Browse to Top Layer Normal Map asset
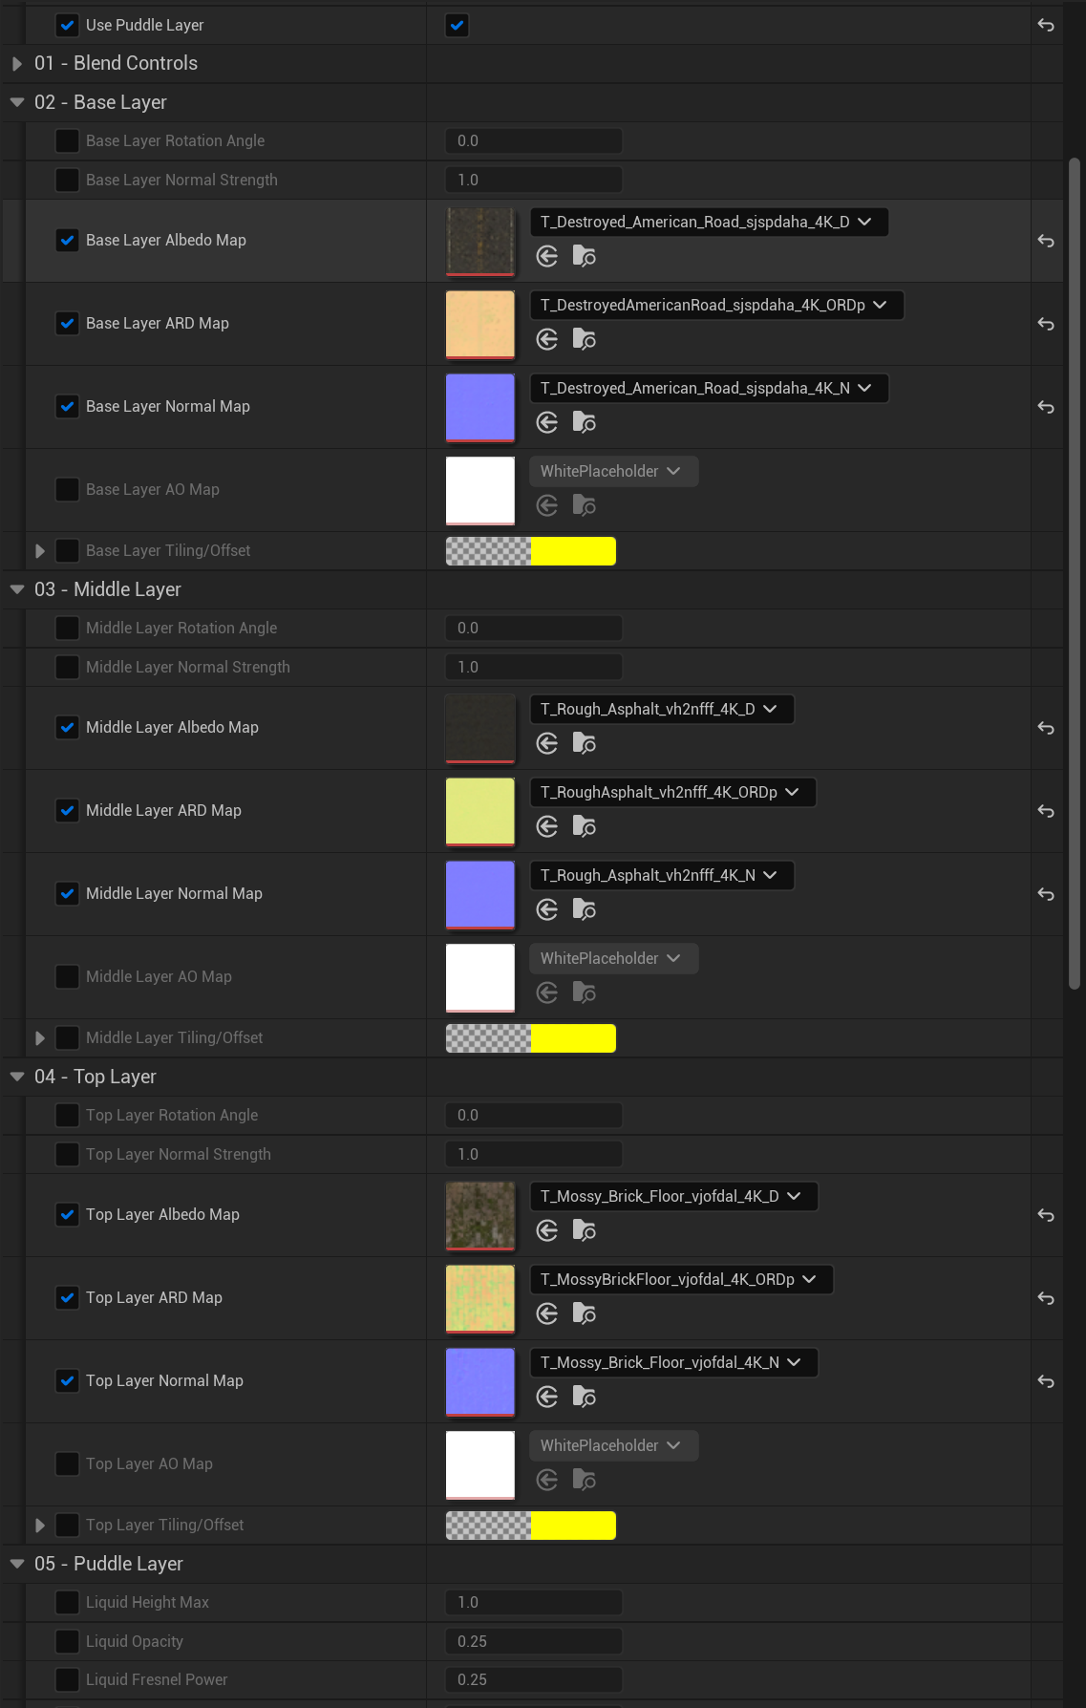This screenshot has height=1708, width=1086. [x=584, y=1397]
